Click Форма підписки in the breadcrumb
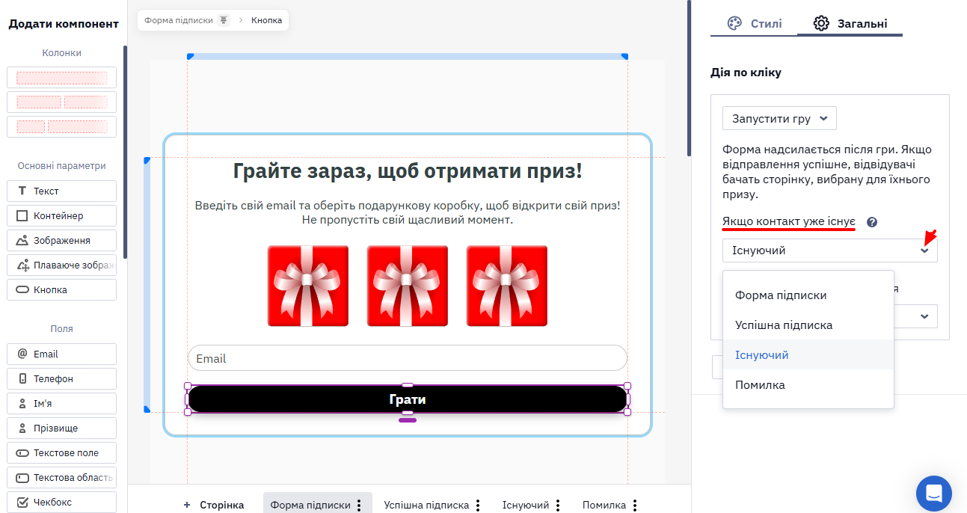 tap(179, 20)
